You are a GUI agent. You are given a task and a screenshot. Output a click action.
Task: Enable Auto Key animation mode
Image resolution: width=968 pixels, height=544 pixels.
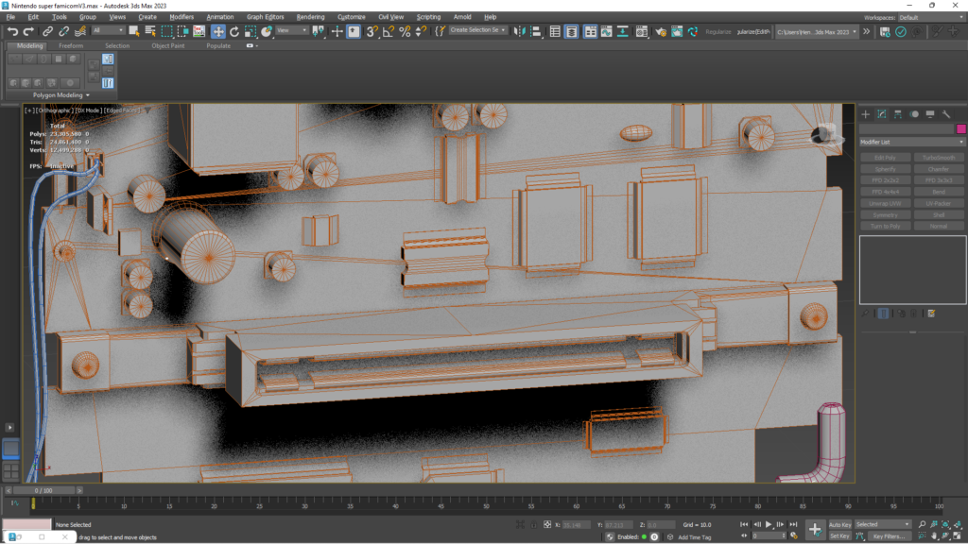840,523
